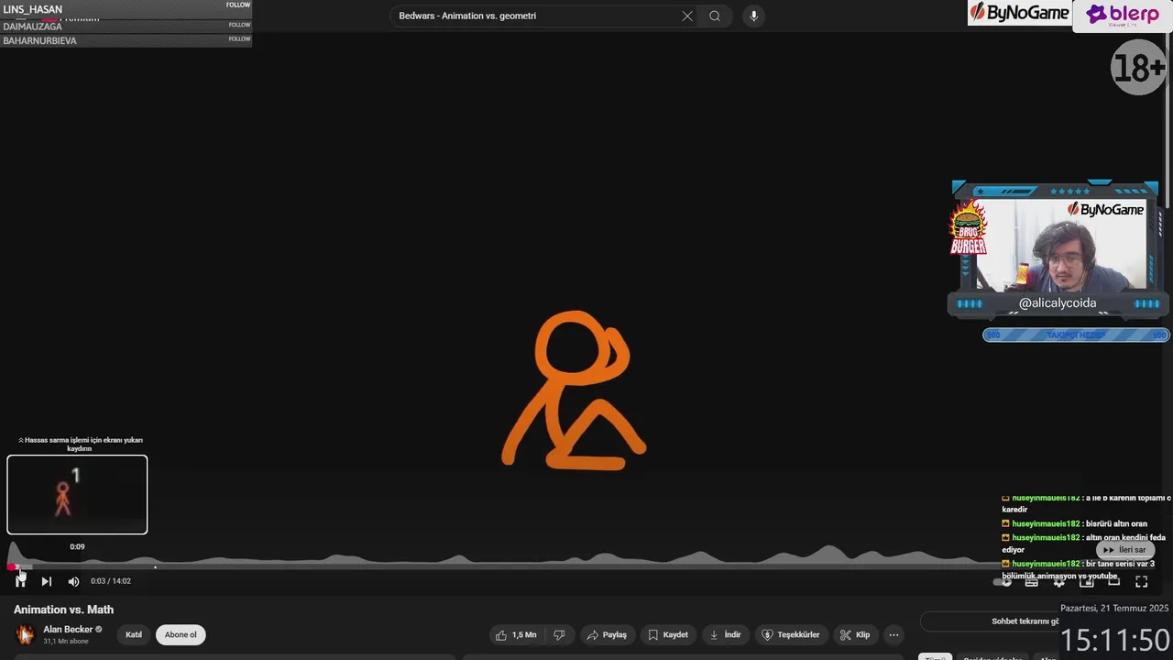The image size is (1173, 660).
Task: Follow DAIMAUZAGA in the overlay list
Action: (239, 25)
